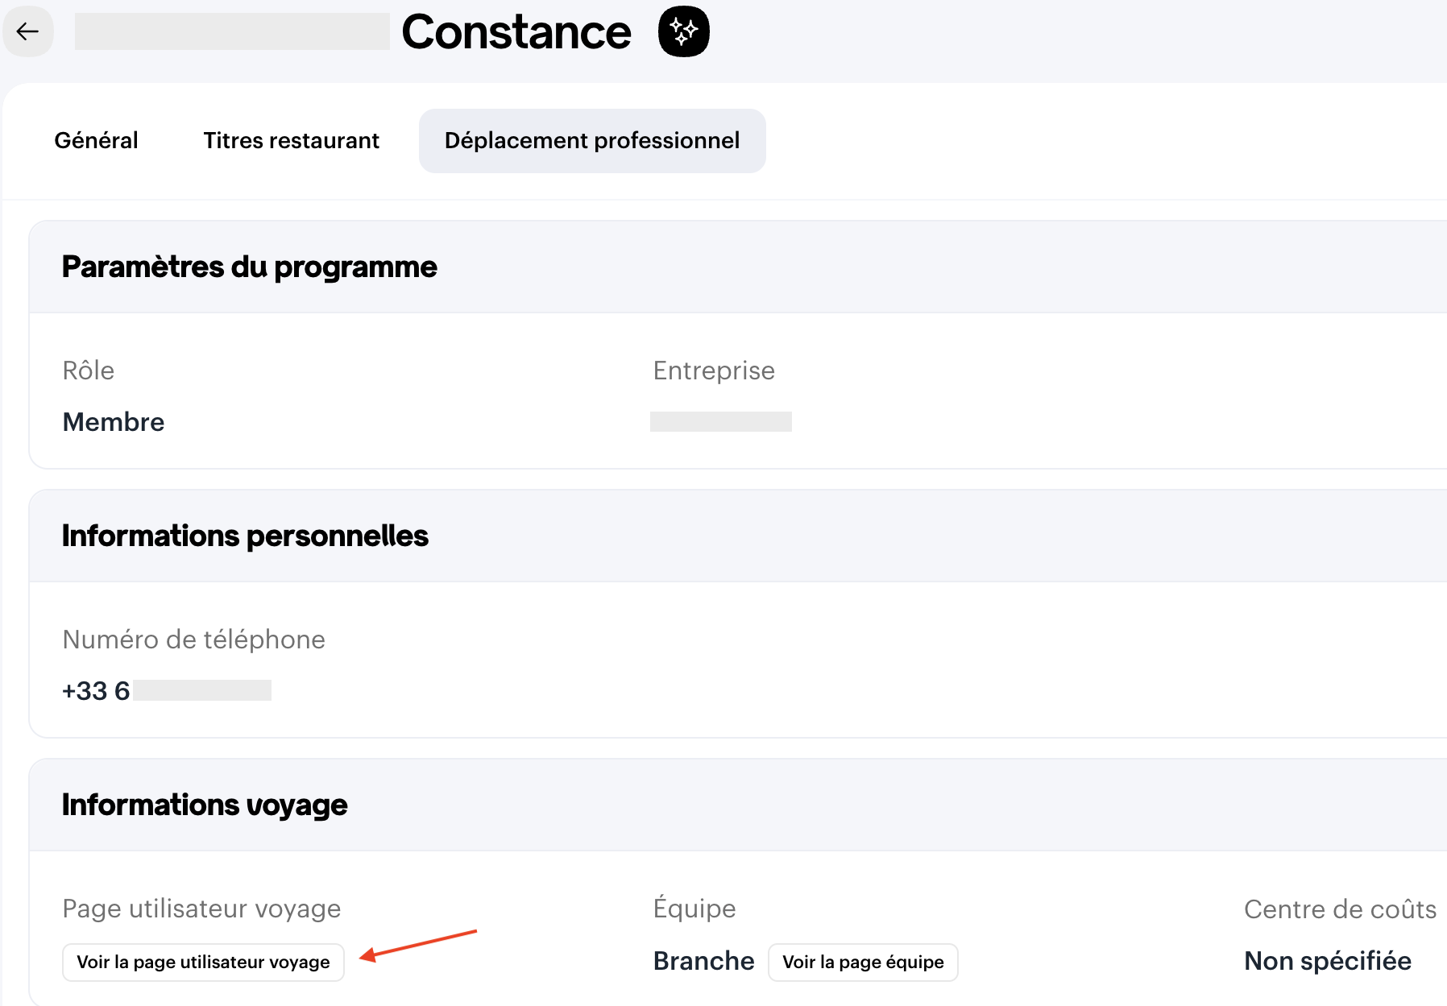
Task: Click Voir la page utilisateur voyage
Action: click(203, 962)
